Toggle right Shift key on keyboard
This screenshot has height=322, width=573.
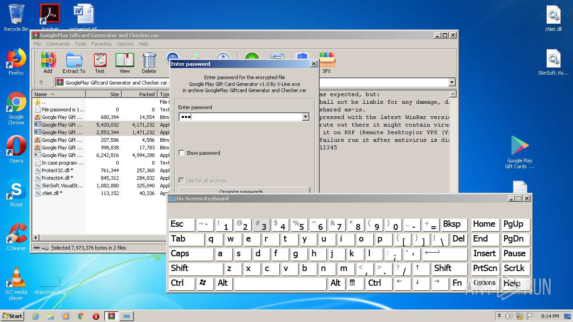point(450,269)
